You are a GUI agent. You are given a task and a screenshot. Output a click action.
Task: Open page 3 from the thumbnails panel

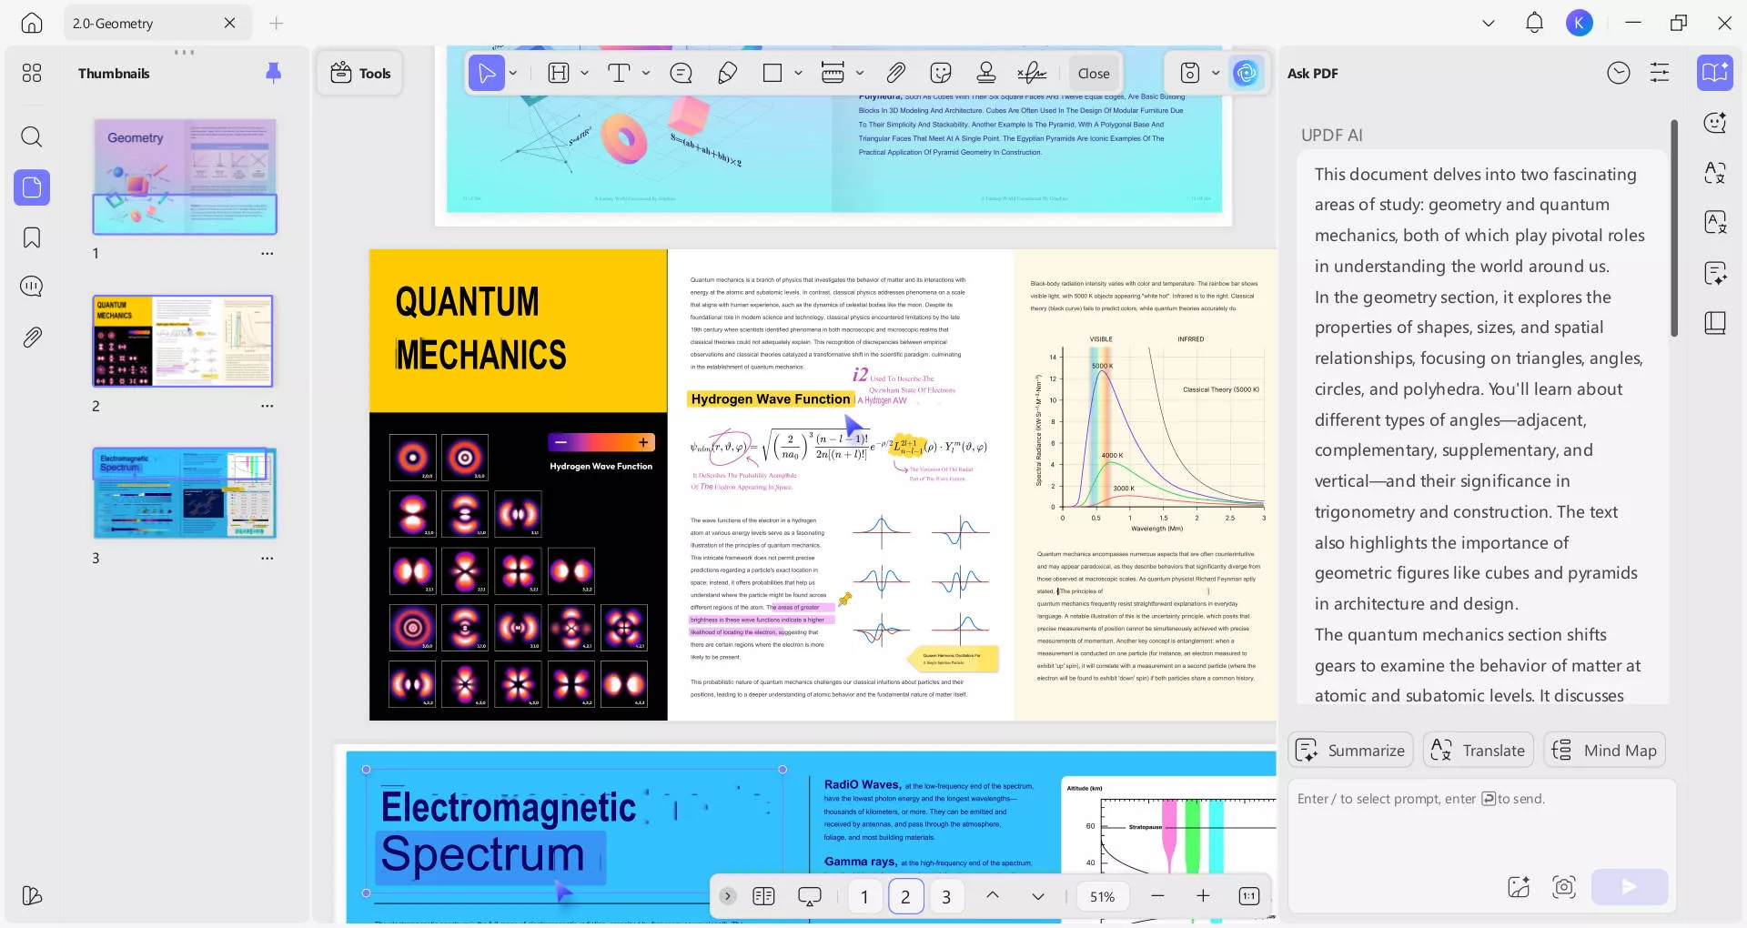184,493
